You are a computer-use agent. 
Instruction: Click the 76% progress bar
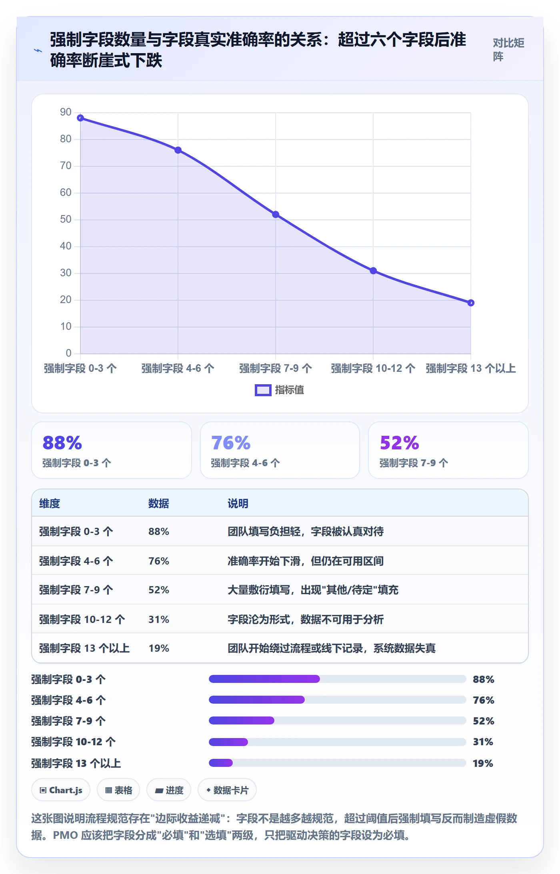tap(338, 700)
